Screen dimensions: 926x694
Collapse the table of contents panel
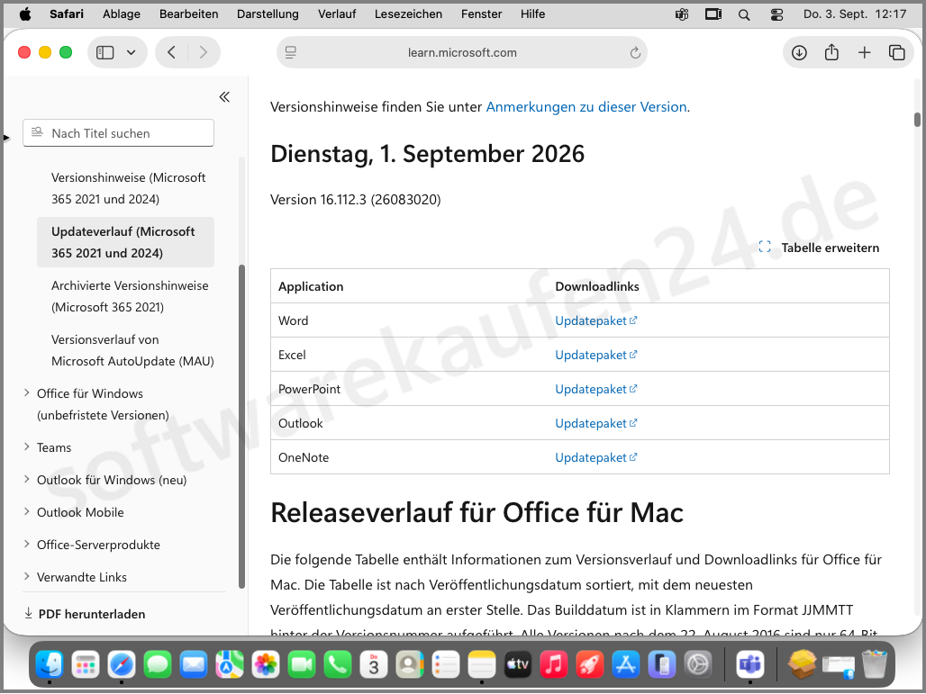pos(224,97)
